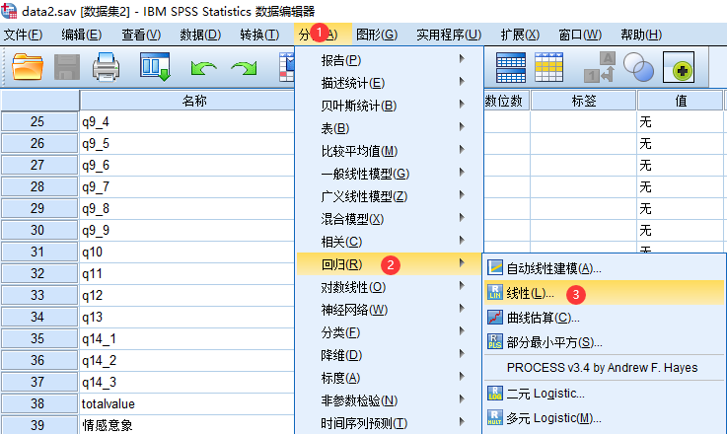
Task: Click the Undo green arrow icon
Action: pyautogui.click(x=203, y=69)
